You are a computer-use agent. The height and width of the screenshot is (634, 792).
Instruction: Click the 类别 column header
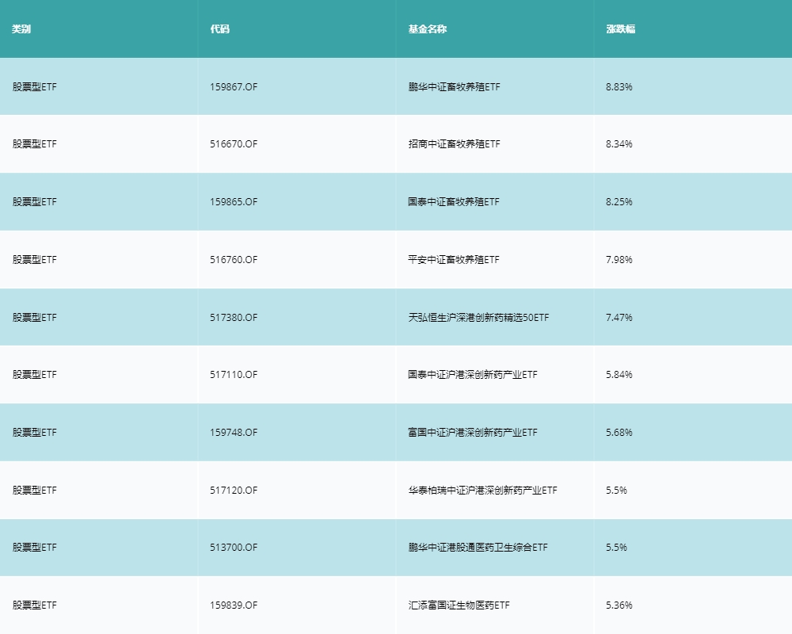[20, 29]
